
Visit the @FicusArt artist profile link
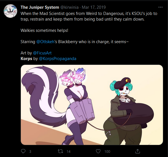(x=42, y=53)
